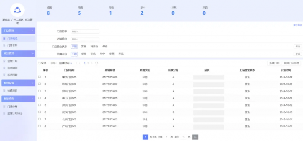303x141 pixels.
Task: Click the icon beside 门店卡片 in sidebar
Action: (x=4, y=45)
